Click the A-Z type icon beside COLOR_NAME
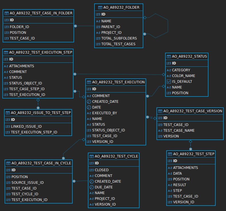This screenshot has height=211, width=226. (169, 76)
